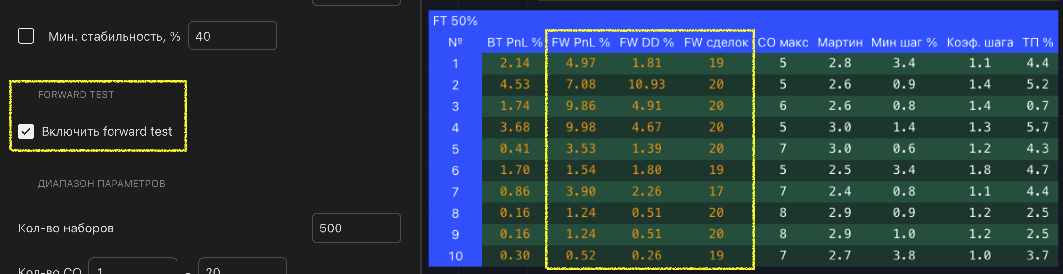Uncheck Включить forward test checkbox
The image size is (1063, 274).
(26, 132)
